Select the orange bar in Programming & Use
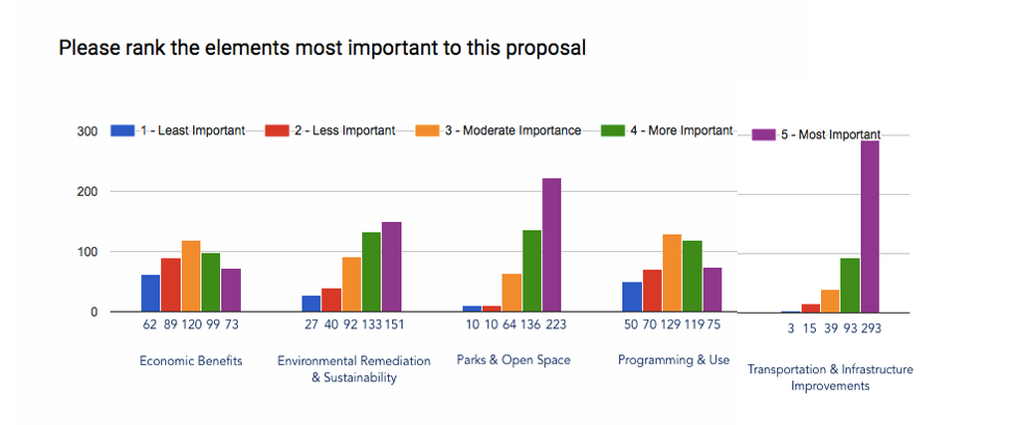Screen dimensions: 1016x425 tap(672, 273)
